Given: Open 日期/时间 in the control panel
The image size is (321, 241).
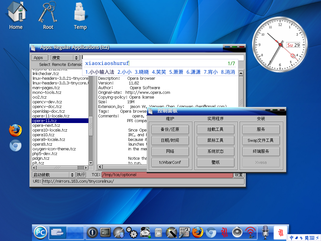Looking at the screenshot, I should (170, 140).
